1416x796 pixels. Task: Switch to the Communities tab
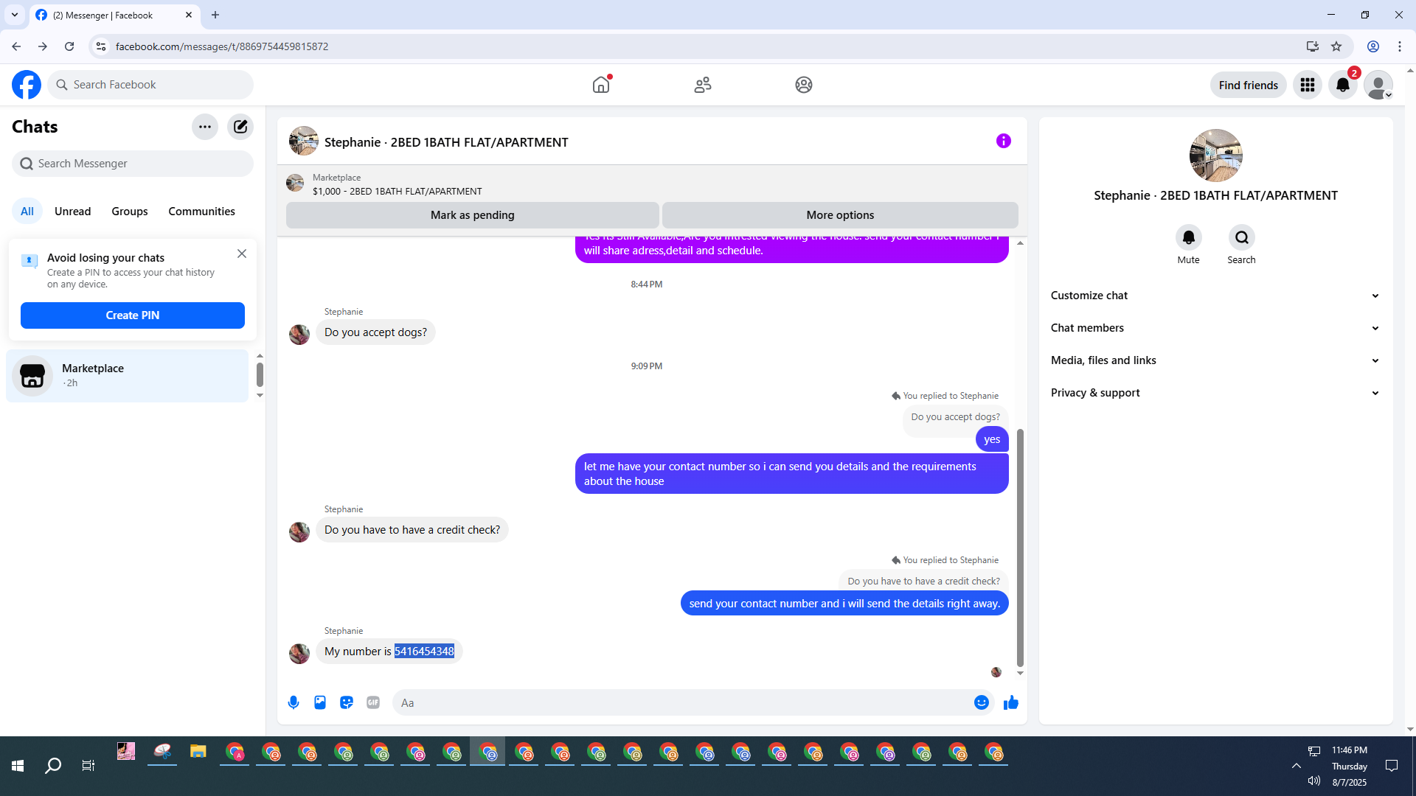point(201,212)
